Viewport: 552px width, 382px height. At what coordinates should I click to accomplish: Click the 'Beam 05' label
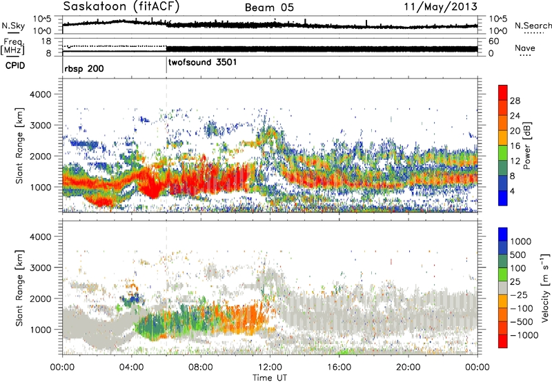click(x=269, y=8)
